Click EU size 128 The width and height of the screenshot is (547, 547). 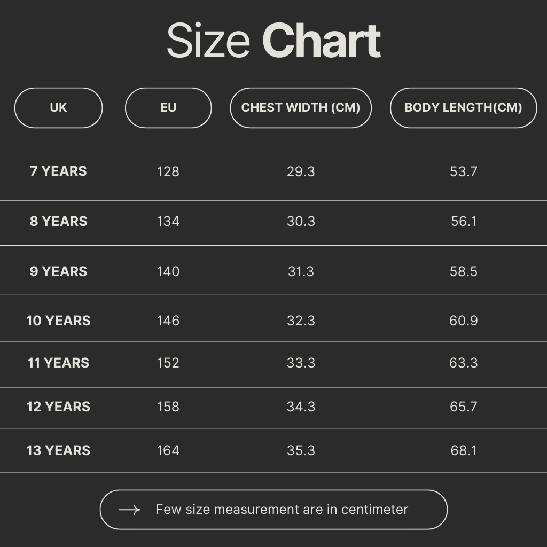[x=168, y=171]
